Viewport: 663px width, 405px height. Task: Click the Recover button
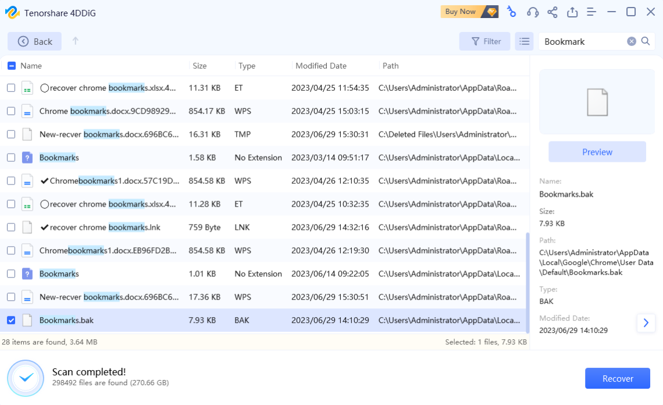coord(617,378)
